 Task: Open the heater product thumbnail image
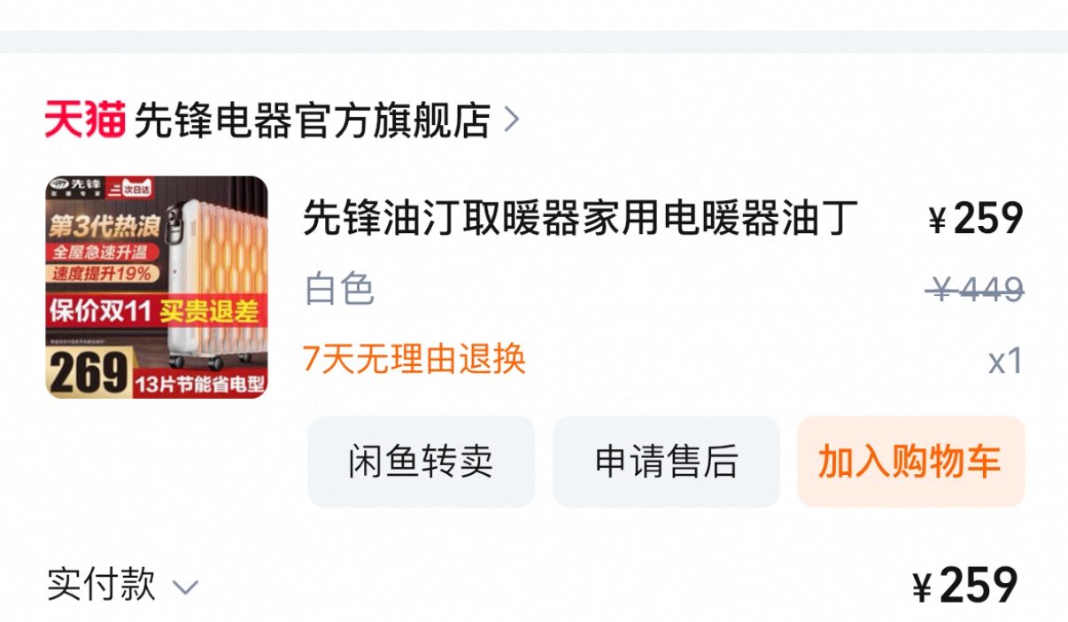pyautogui.click(x=157, y=287)
